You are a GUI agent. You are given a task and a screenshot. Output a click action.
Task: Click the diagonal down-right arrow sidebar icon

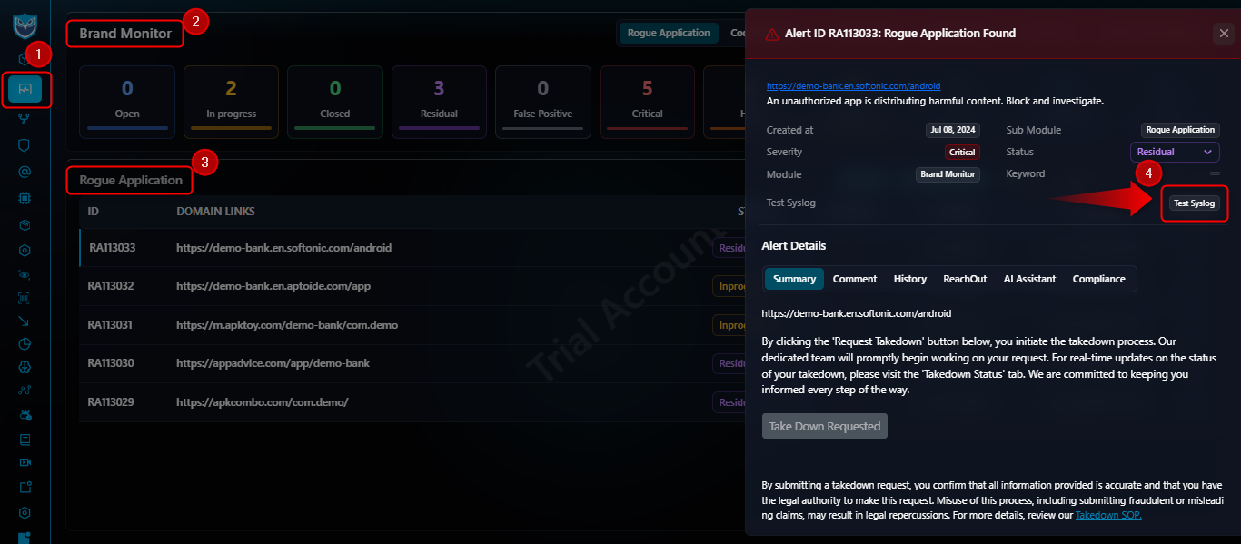(x=25, y=321)
